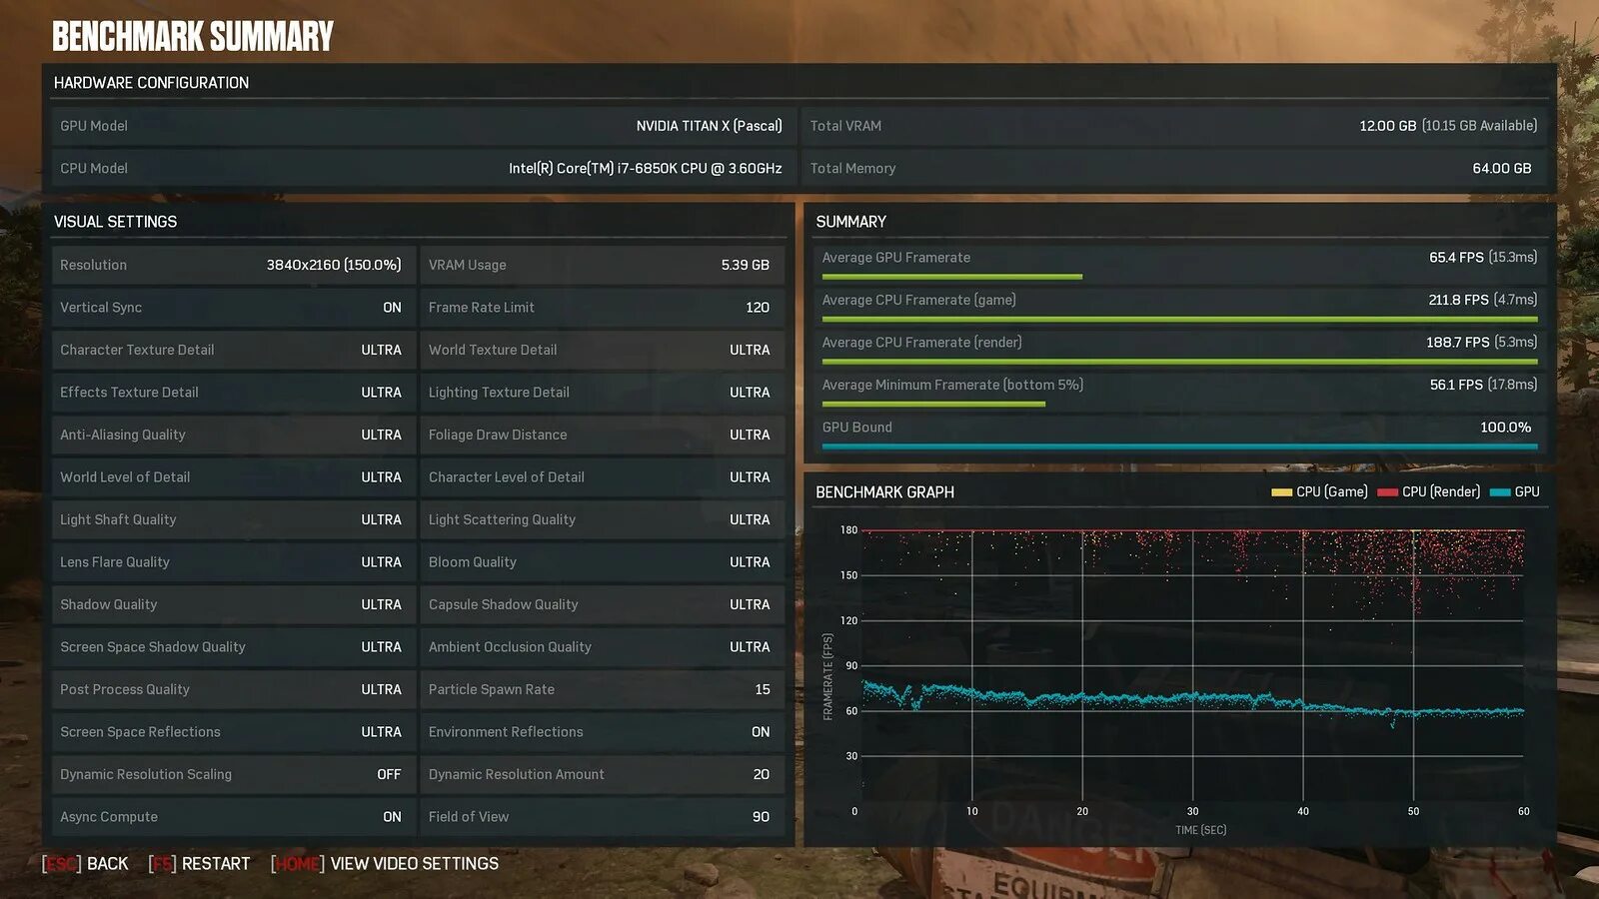Select the World Texture Detail row
Screen dimensions: 1599x899
[x=602, y=350]
